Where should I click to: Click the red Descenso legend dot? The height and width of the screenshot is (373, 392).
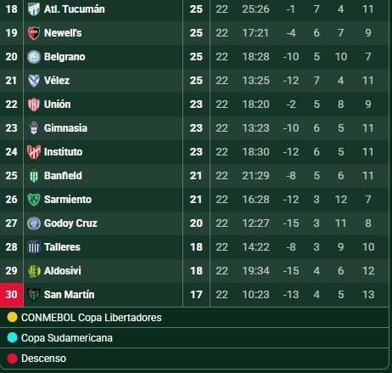pos(12,359)
